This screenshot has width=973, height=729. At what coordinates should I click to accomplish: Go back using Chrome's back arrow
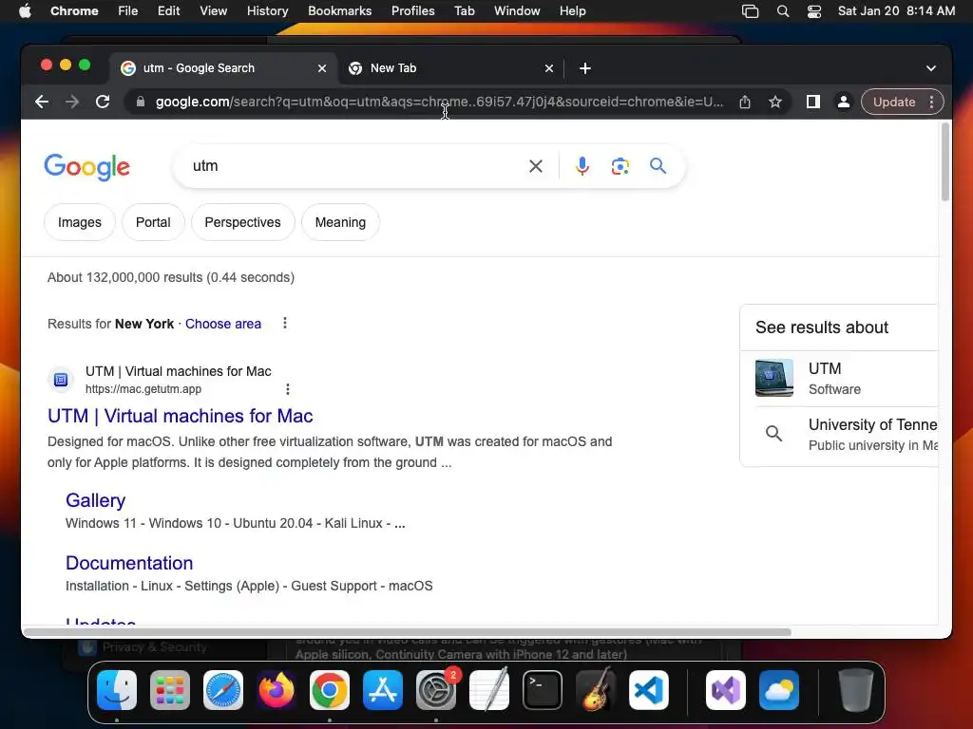tap(42, 102)
